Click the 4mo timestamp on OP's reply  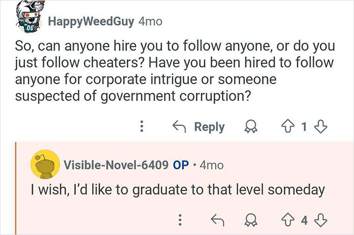click(x=211, y=165)
